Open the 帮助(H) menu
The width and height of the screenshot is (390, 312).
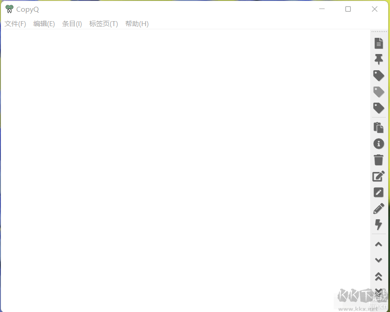click(x=137, y=24)
